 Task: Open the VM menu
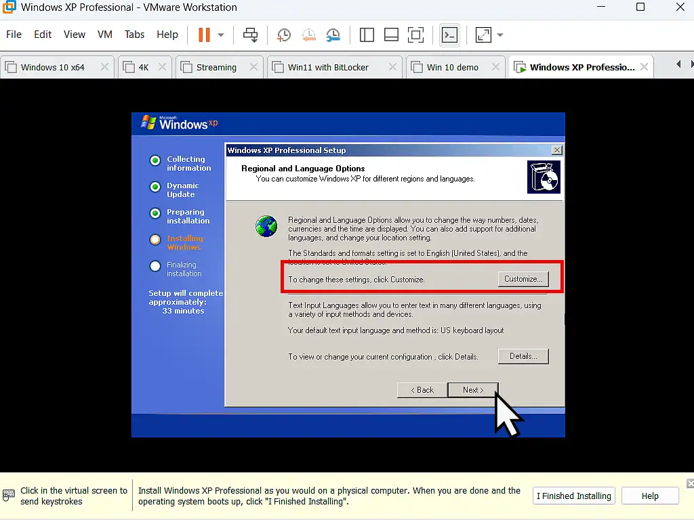click(104, 35)
